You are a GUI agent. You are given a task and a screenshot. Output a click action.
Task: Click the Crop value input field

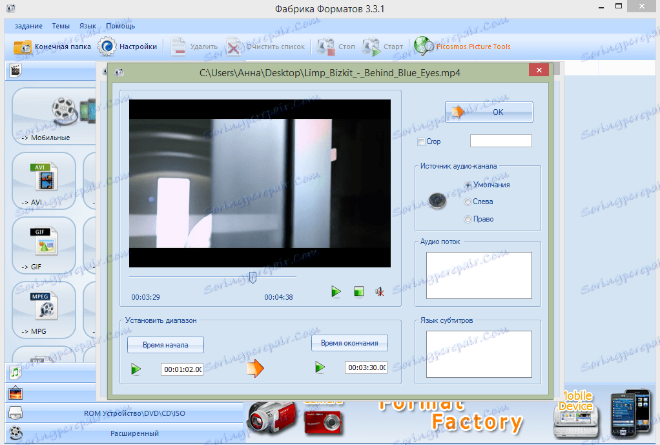coord(501,141)
